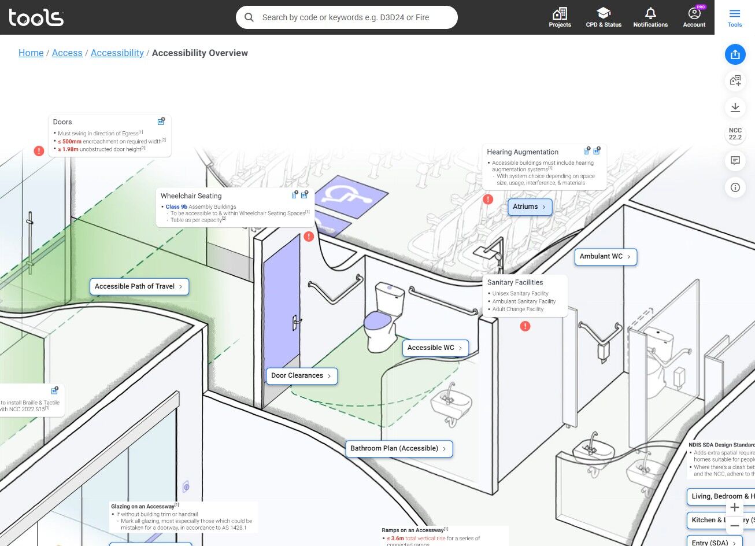The height and width of the screenshot is (546, 755).
Task: Open the Entry (SDA) link button
Action: [716, 543]
